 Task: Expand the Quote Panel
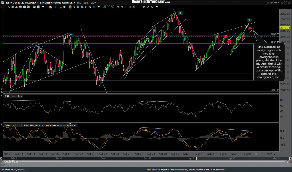click(x=2, y=161)
